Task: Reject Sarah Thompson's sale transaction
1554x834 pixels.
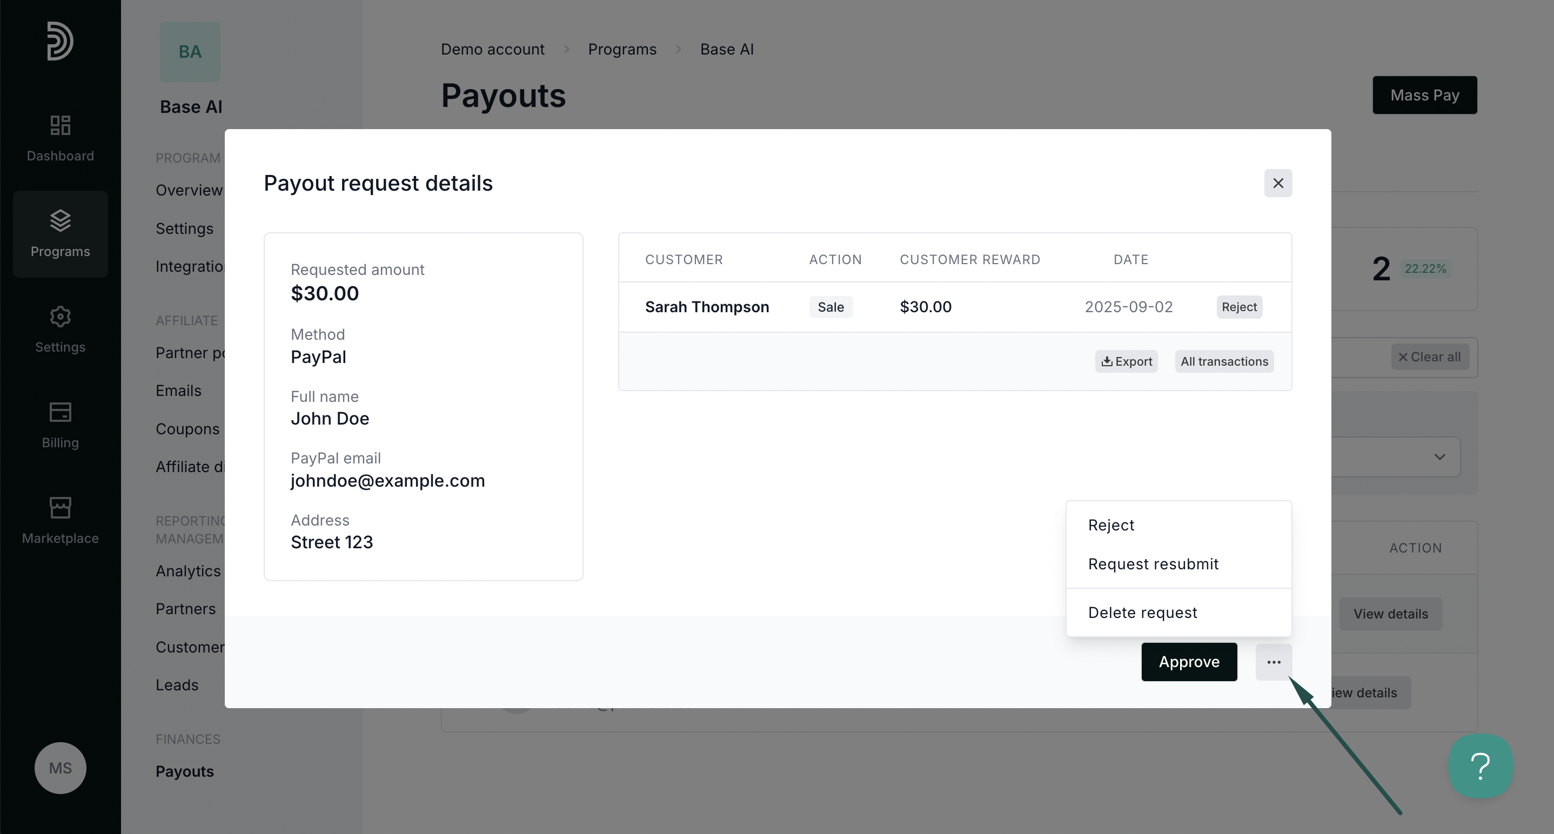Action: tap(1239, 307)
